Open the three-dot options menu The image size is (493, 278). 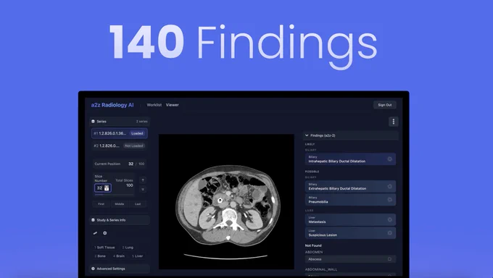pos(394,122)
